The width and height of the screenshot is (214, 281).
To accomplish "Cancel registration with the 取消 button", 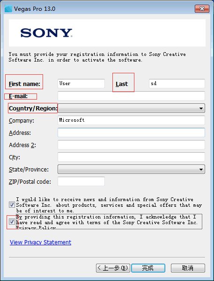I will (x=188, y=268).
